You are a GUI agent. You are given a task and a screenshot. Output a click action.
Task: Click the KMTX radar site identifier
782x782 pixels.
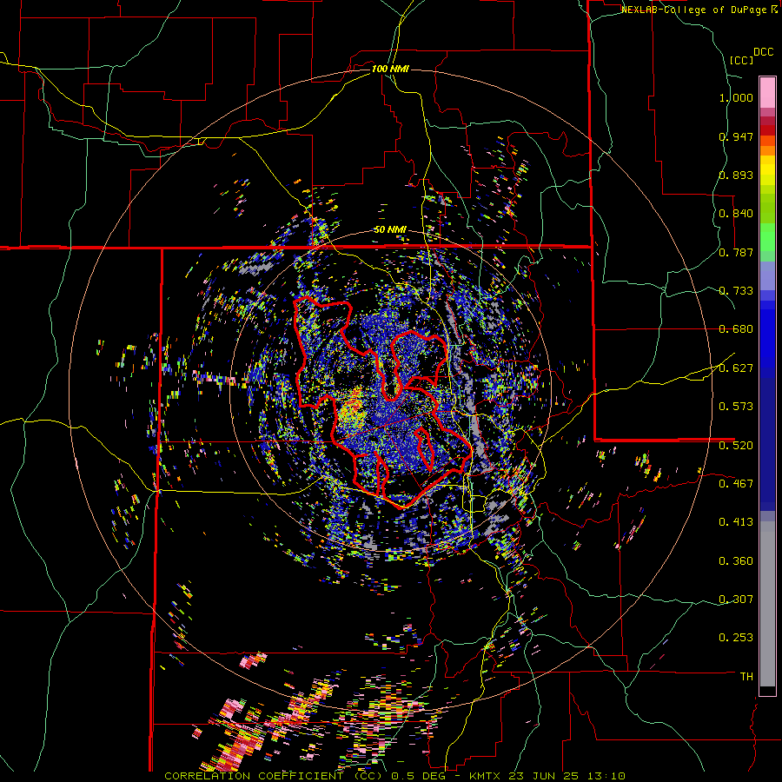[x=487, y=776]
